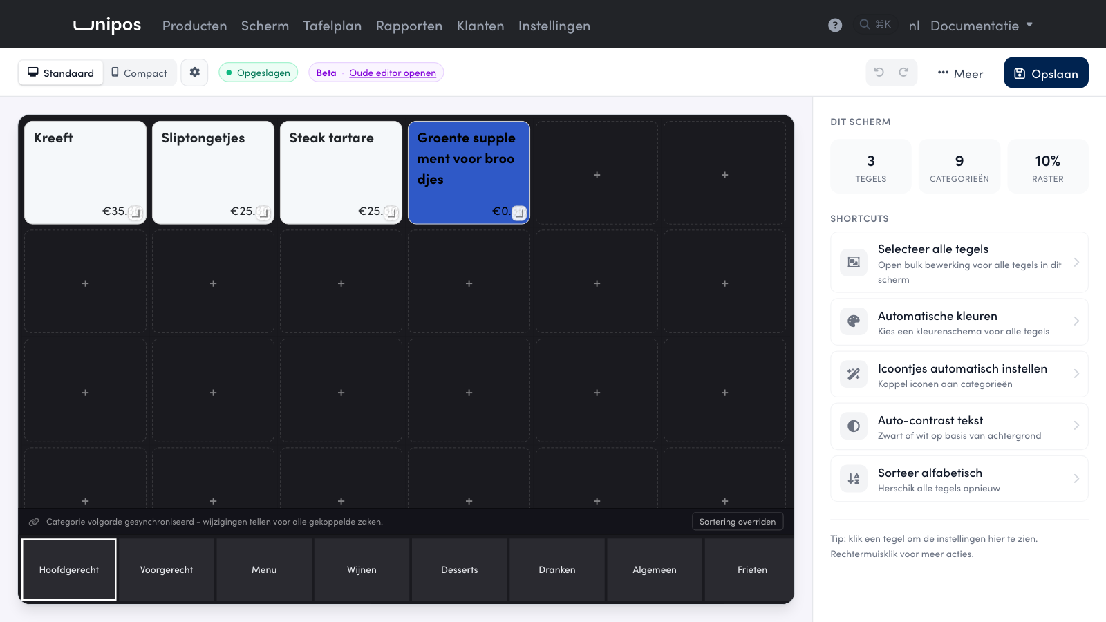Click the Icoontjes automatisch instellen wand icon
1106x622 pixels.
(854, 374)
